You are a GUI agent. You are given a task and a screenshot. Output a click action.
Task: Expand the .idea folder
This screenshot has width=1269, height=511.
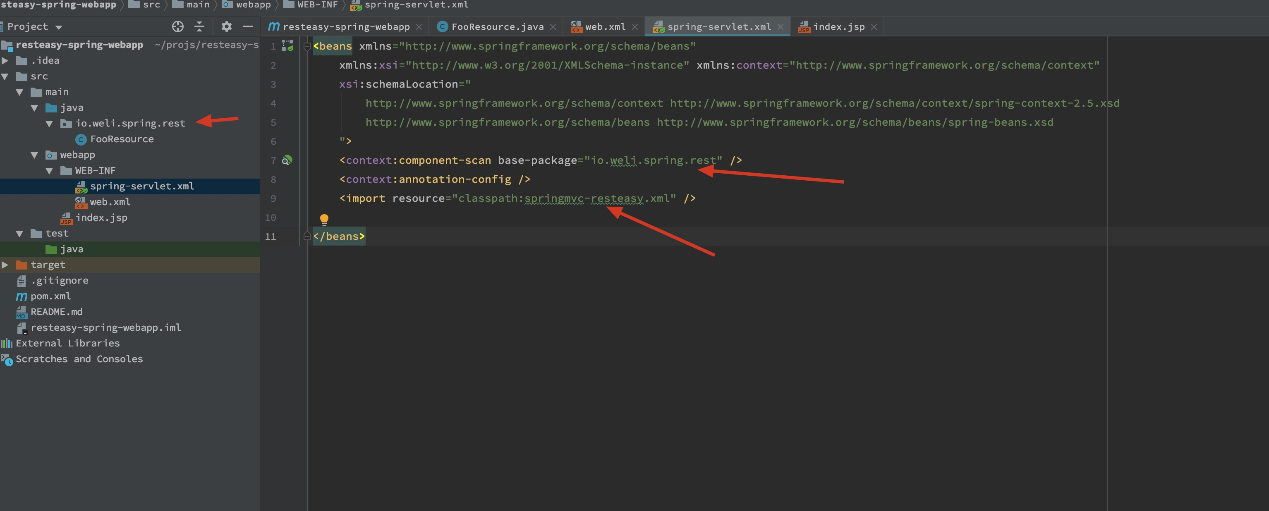[5, 60]
